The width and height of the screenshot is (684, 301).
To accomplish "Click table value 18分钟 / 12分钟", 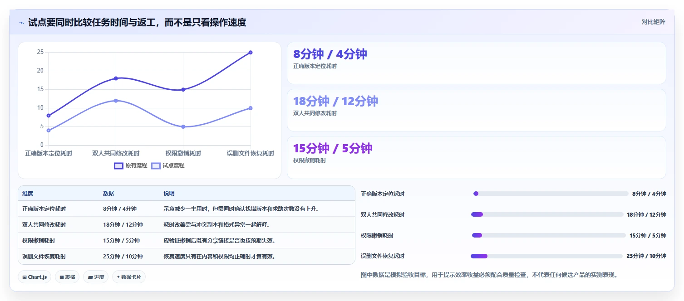I will pos(123,225).
